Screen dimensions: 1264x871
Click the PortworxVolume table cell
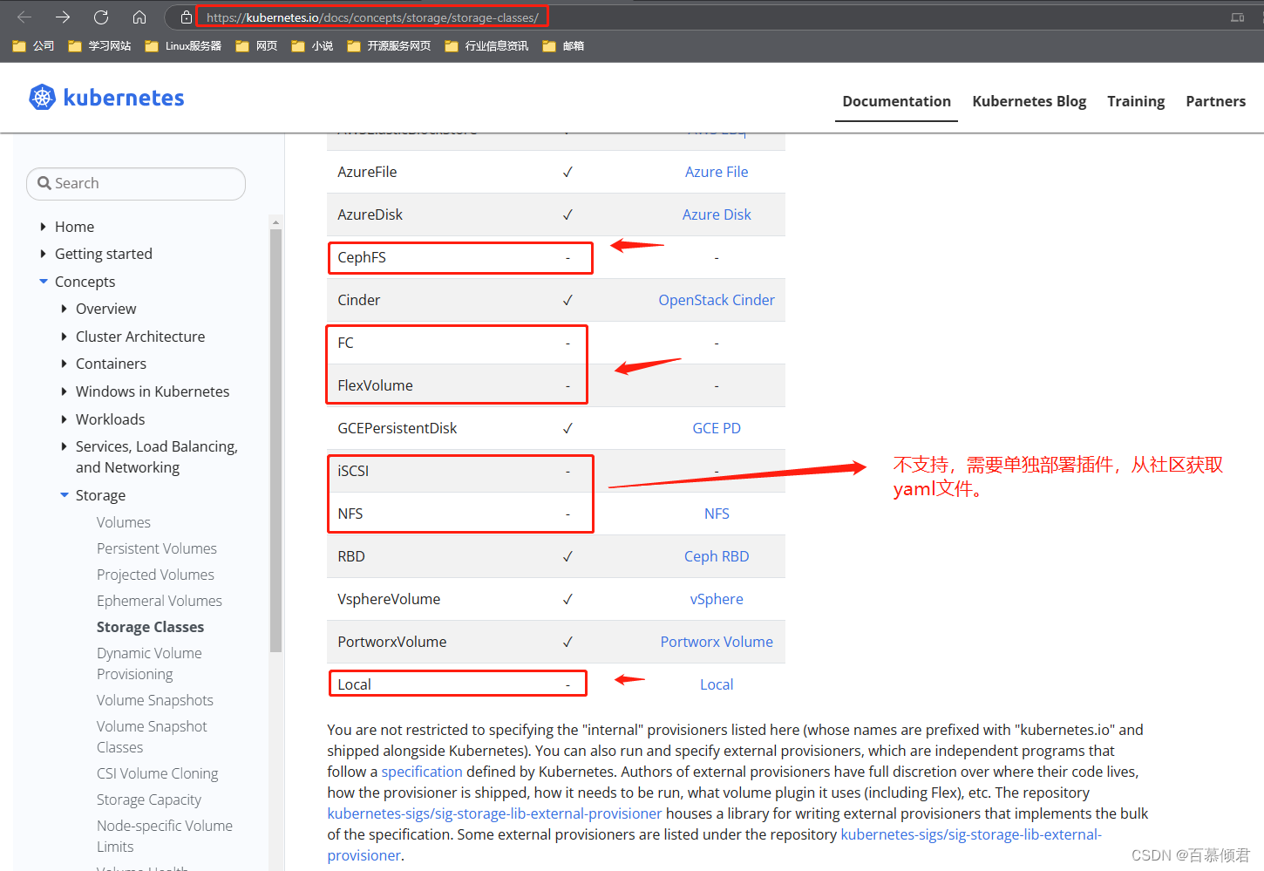[392, 642]
